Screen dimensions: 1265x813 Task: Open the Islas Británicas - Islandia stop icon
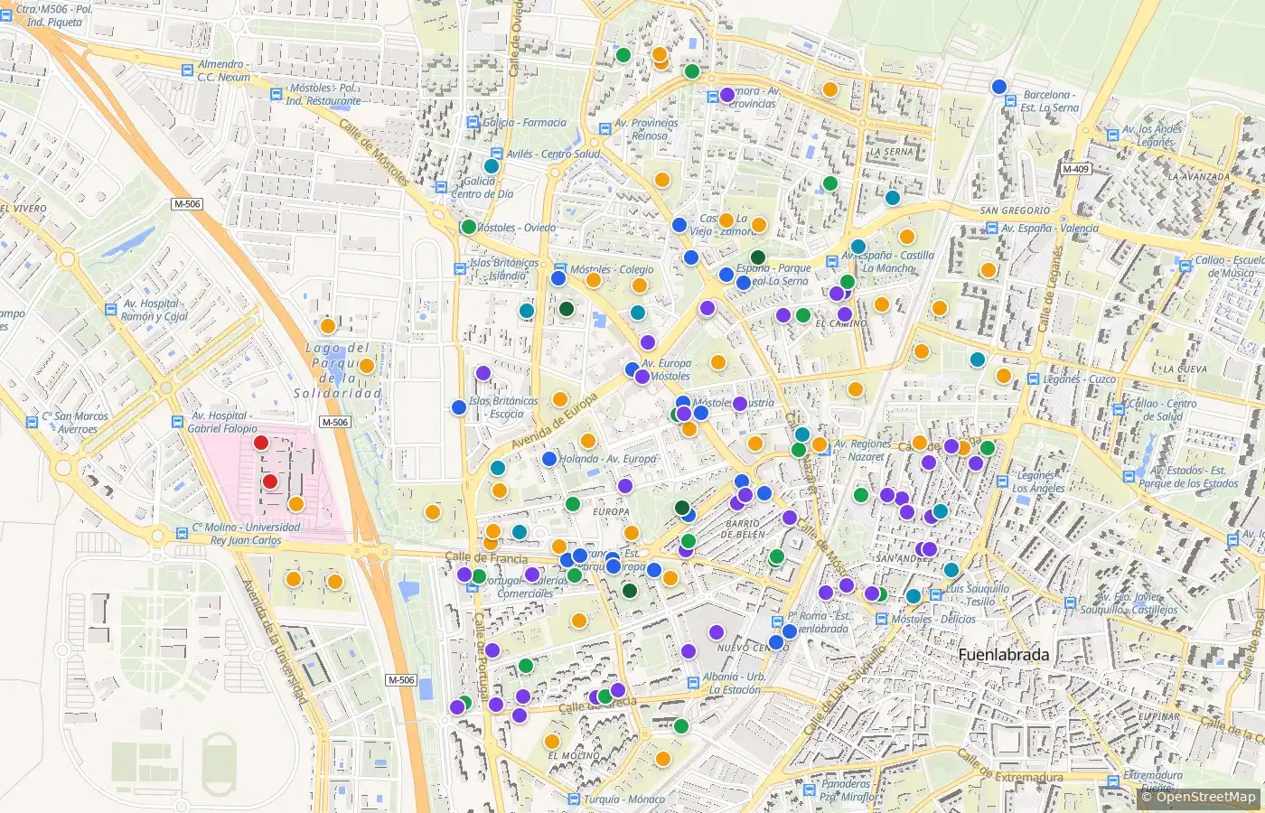(458, 268)
